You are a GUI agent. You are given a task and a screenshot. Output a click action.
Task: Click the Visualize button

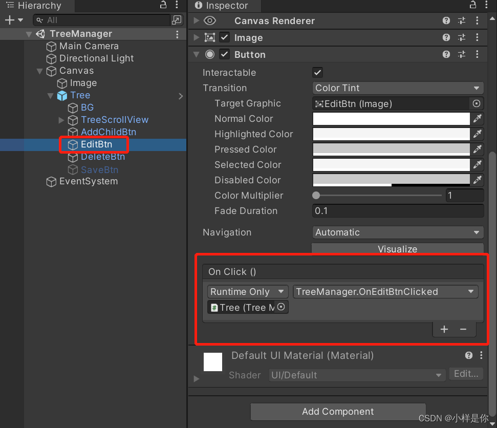click(398, 249)
